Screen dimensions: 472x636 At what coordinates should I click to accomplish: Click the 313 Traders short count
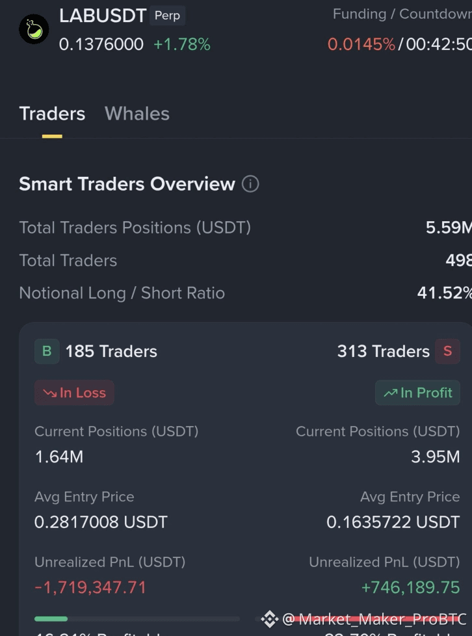click(x=383, y=351)
